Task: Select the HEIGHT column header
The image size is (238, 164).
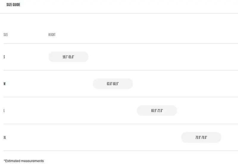Action: (52, 34)
